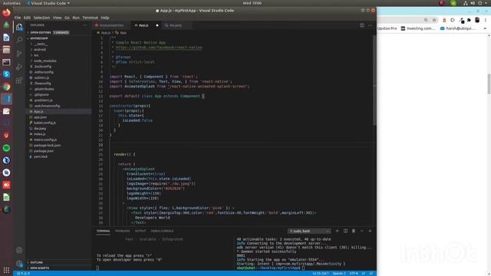Open the investing.com bookmark in browser

tap(418, 28)
